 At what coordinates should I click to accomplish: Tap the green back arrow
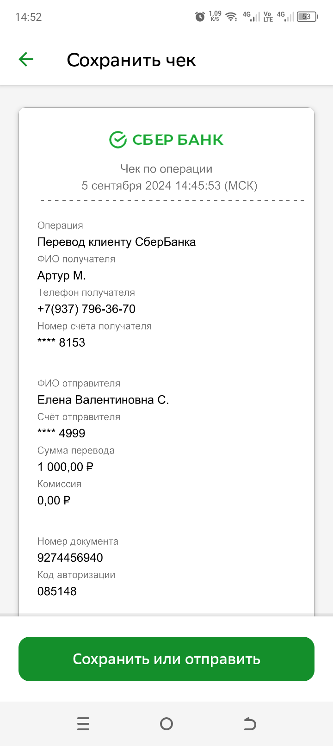26,59
